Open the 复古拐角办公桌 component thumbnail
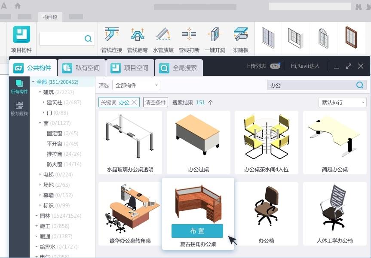The height and width of the screenshot is (258, 371). pyautogui.click(x=198, y=204)
